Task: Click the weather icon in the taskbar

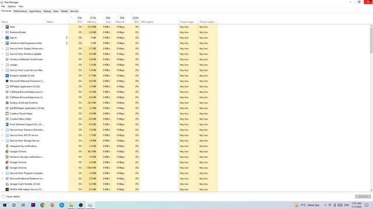Action: pos(297,205)
